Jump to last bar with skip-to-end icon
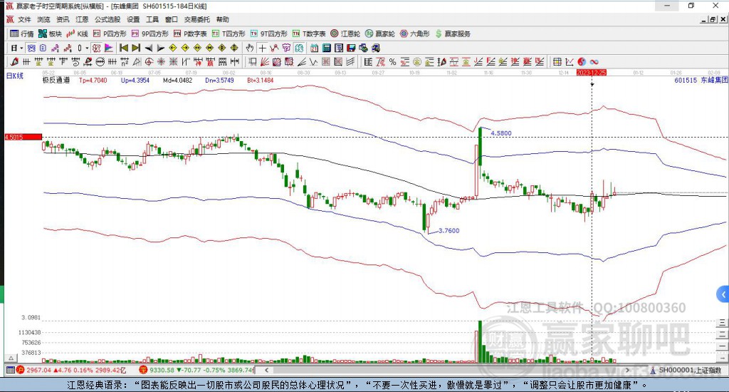Screen dimensions: 729x392 click(x=136, y=48)
